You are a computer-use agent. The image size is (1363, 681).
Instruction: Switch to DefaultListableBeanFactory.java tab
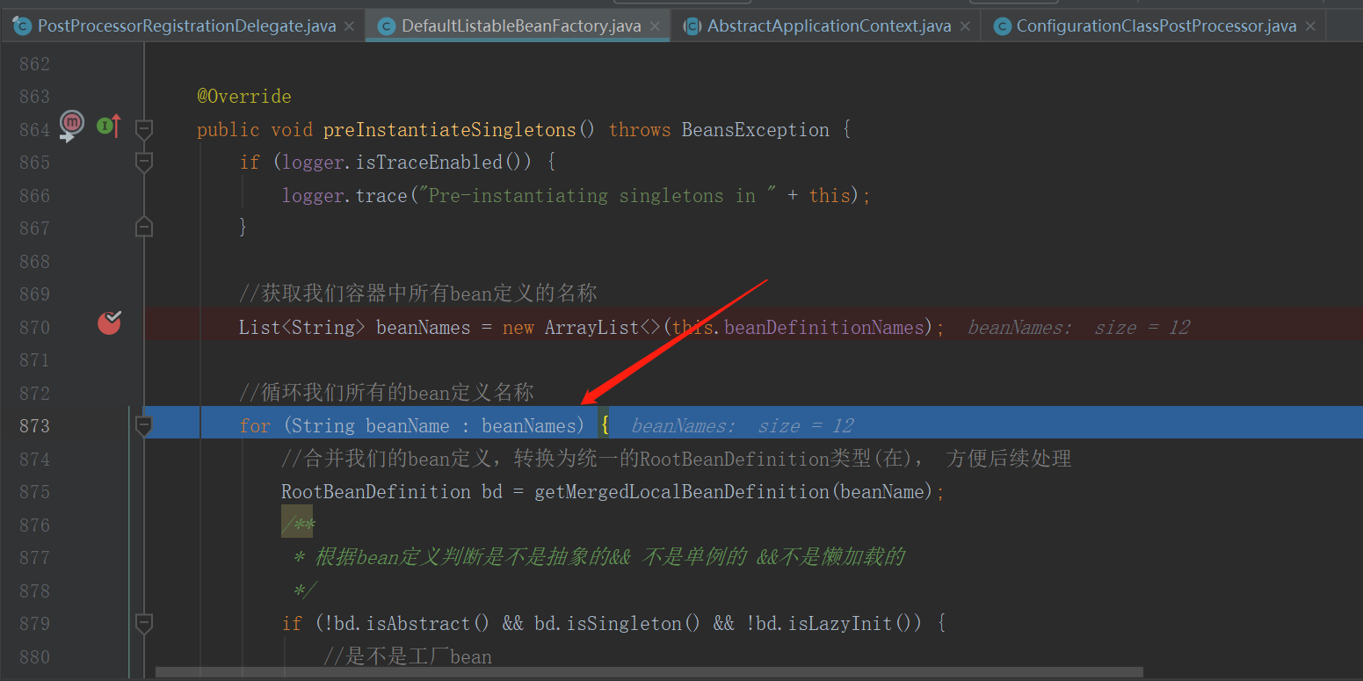(x=521, y=25)
